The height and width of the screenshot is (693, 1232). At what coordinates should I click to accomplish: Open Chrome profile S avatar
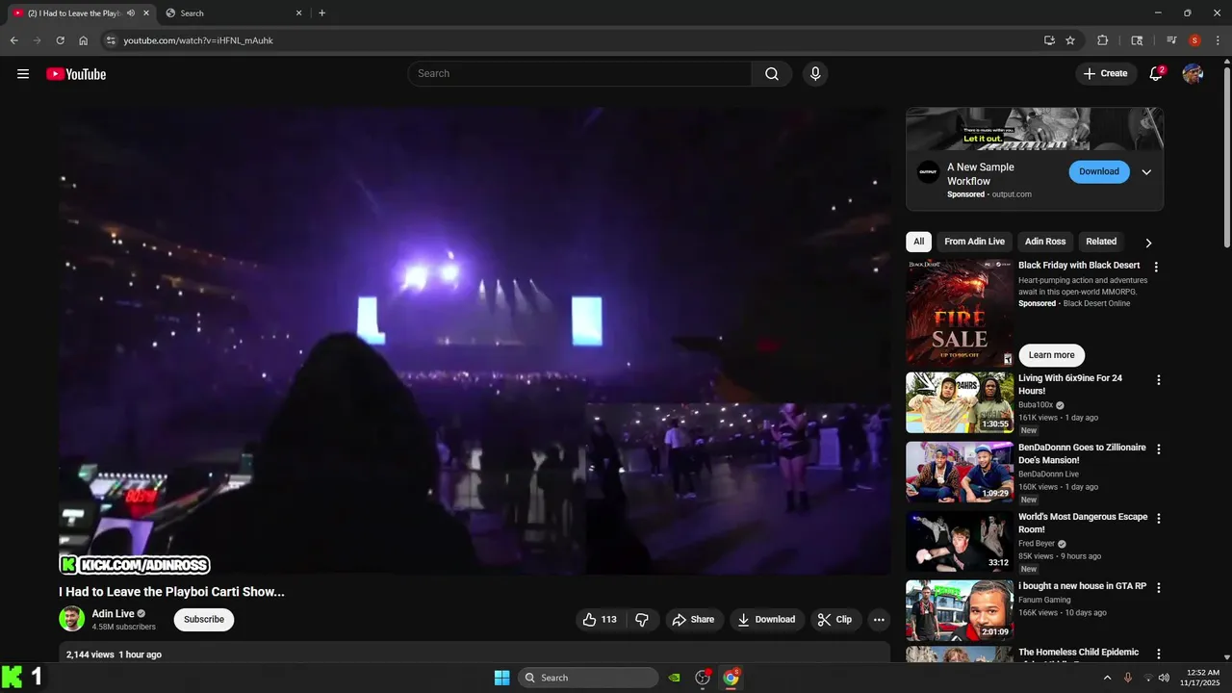click(x=1194, y=40)
